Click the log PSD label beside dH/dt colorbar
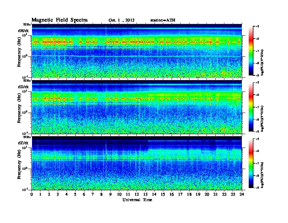This screenshot has height=223, width=288. [x=263, y=63]
